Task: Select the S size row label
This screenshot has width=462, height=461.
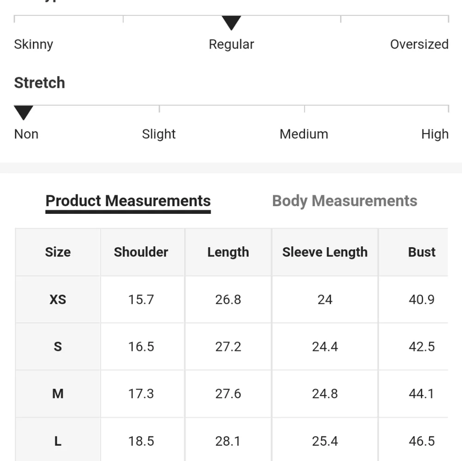Action: pos(58,346)
